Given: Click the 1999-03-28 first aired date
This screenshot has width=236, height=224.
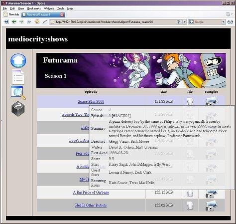Looking at the screenshot, I should [x=118, y=153].
